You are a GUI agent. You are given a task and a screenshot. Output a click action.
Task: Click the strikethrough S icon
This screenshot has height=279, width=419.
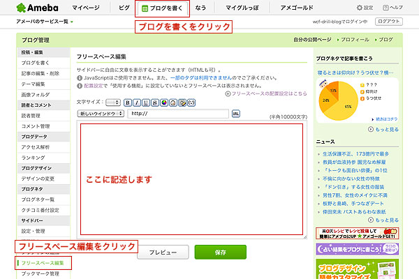(154, 103)
